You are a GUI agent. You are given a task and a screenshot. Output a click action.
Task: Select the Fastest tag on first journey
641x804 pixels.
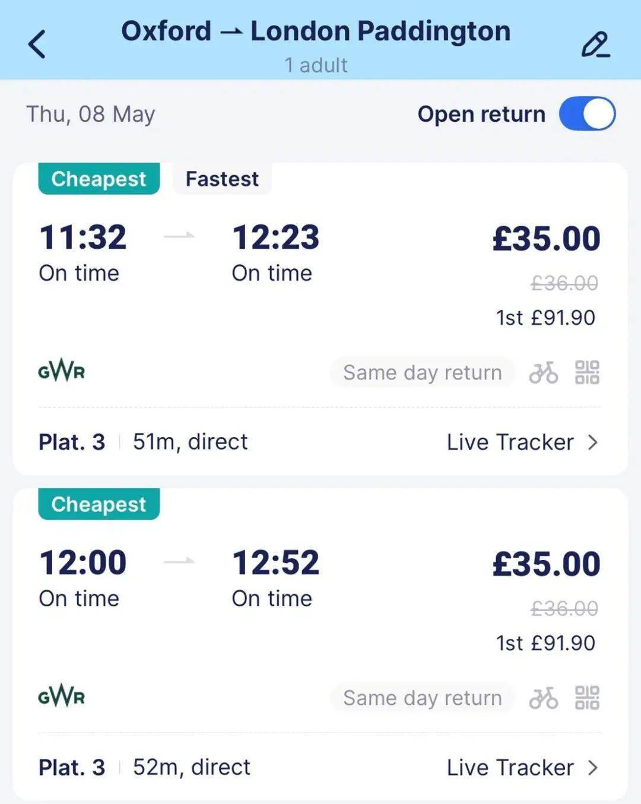(222, 179)
